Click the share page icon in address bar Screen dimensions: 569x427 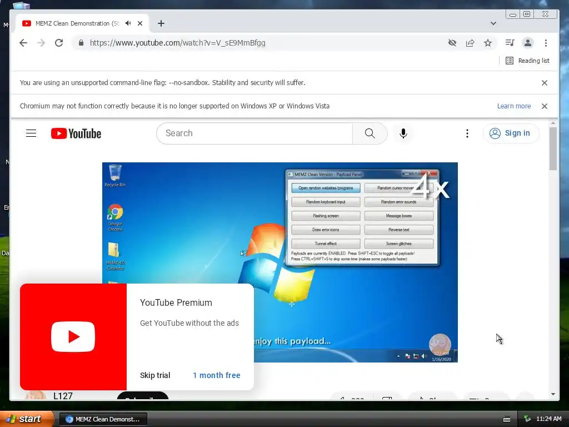(470, 43)
